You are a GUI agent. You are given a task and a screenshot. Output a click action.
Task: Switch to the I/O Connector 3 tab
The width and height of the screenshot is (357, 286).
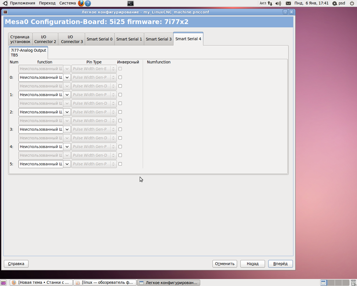tap(72, 39)
